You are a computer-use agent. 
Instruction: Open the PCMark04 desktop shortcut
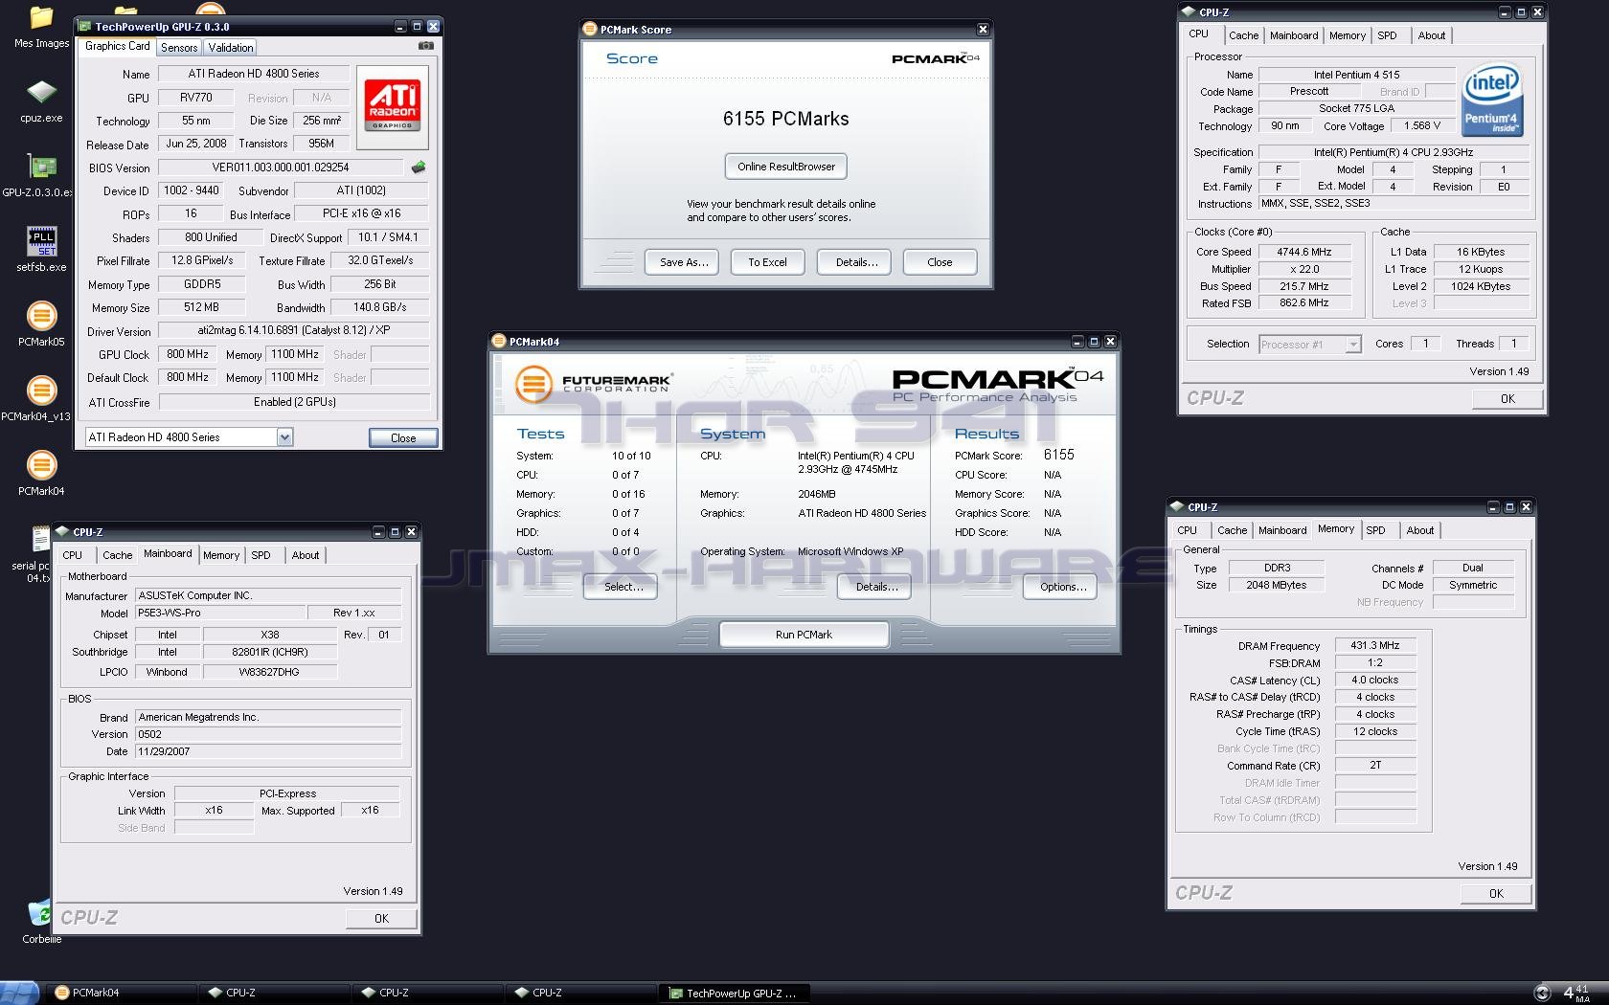pyautogui.click(x=41, y=465)
